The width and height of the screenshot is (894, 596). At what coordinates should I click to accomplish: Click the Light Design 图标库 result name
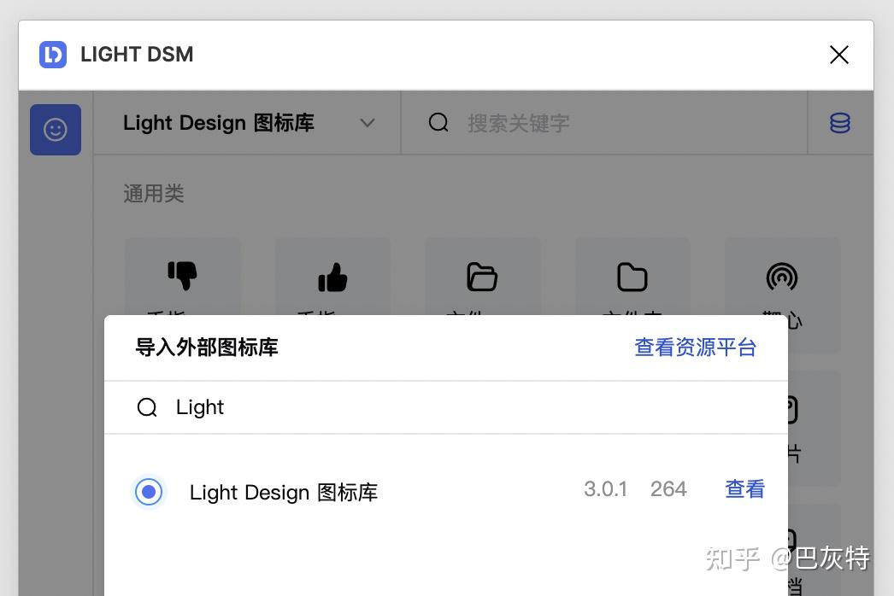(x=284, y=493)
